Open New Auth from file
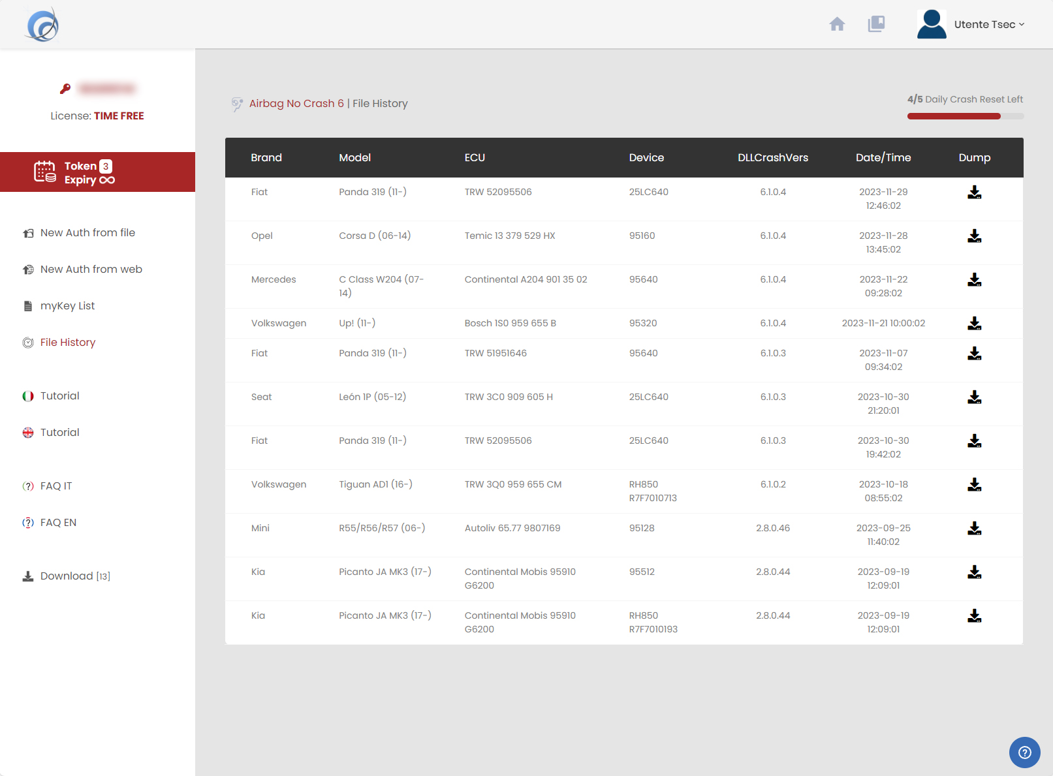This screenshot has width=1053, height=776. (x=87, y=233)
